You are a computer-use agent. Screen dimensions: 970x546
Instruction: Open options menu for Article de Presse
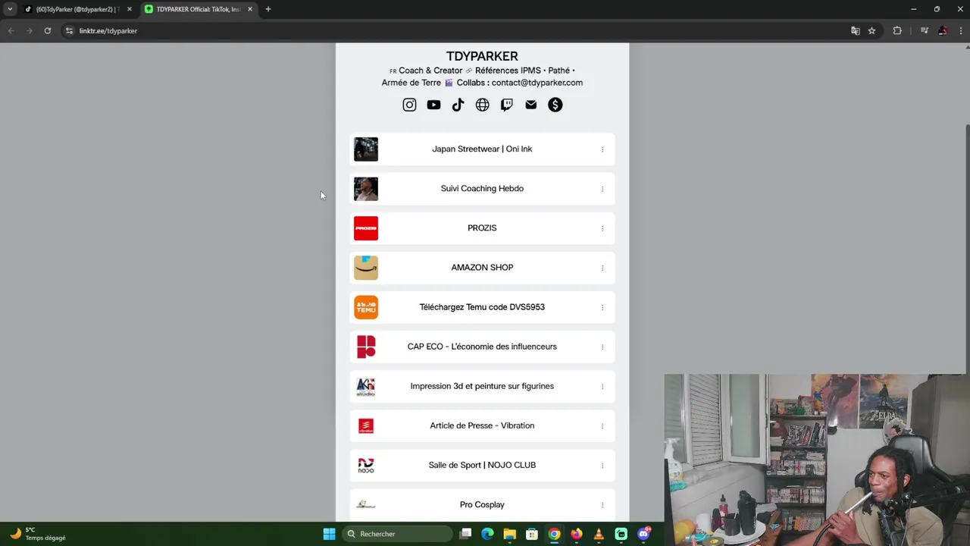pyautogui.click(x=602, y=425)
